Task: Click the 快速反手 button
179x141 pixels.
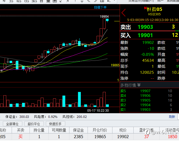Action: [55, 124]
